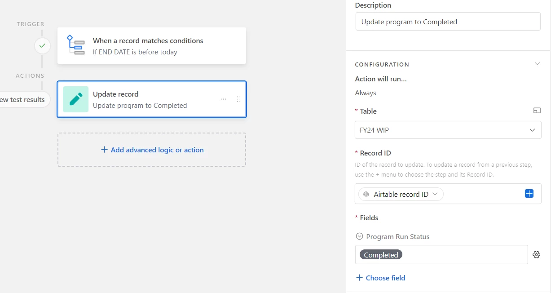Click the Description text input field
551x293 pixels.
click(x=448, y=22)
